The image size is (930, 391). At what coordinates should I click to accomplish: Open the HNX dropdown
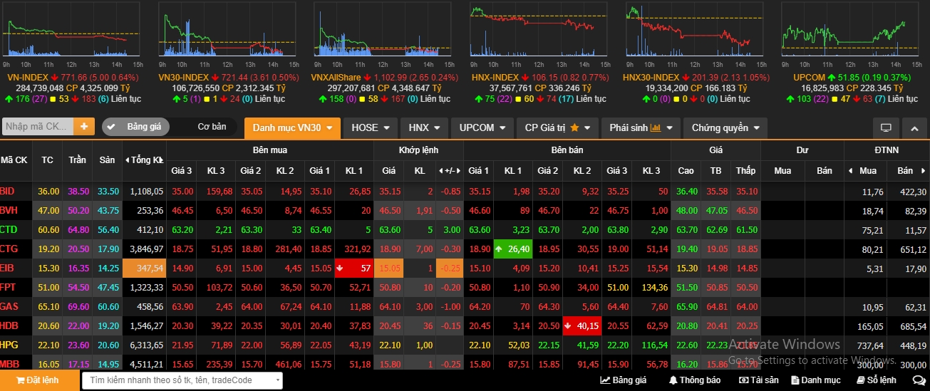click(x=424, y=128)
